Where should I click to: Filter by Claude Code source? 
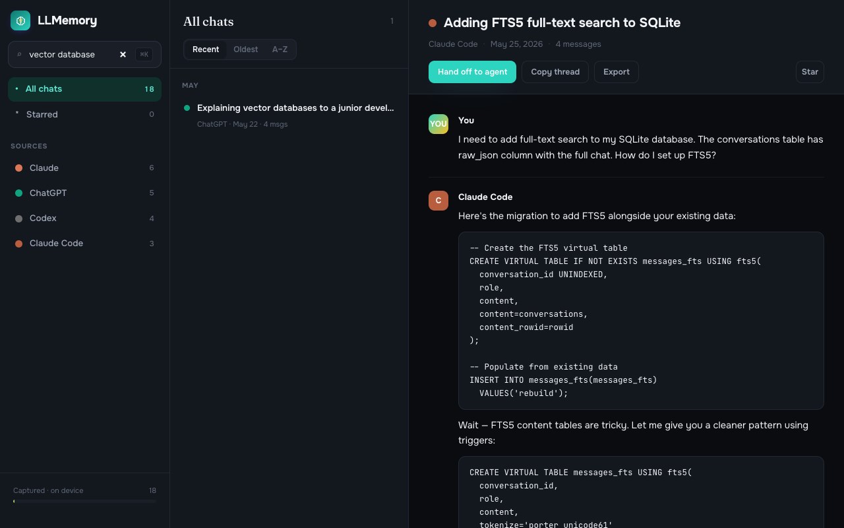pos(84,243)
